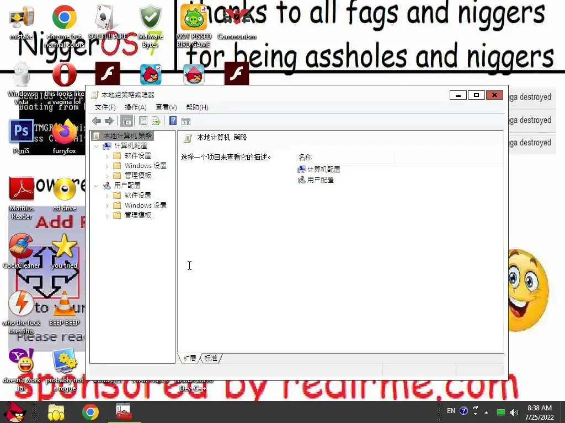The width and height of the screenshot is (565, 423).
Task: Expand 管理模板 under 计算机配置
Action: (x=107, y=176)
